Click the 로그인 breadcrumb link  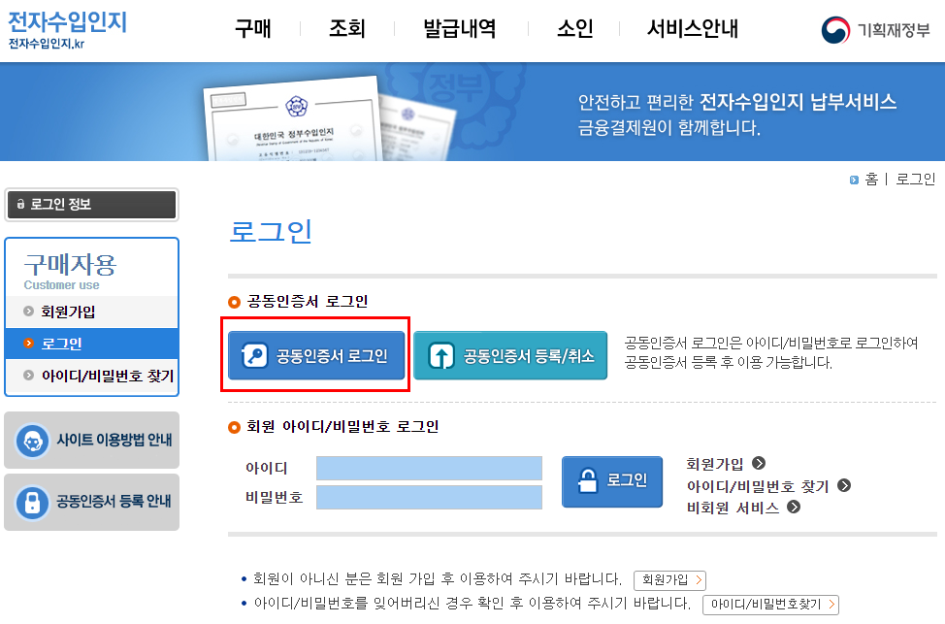coord(916,180)
